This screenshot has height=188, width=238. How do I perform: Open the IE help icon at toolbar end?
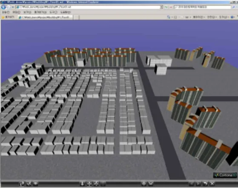(232, 17)
